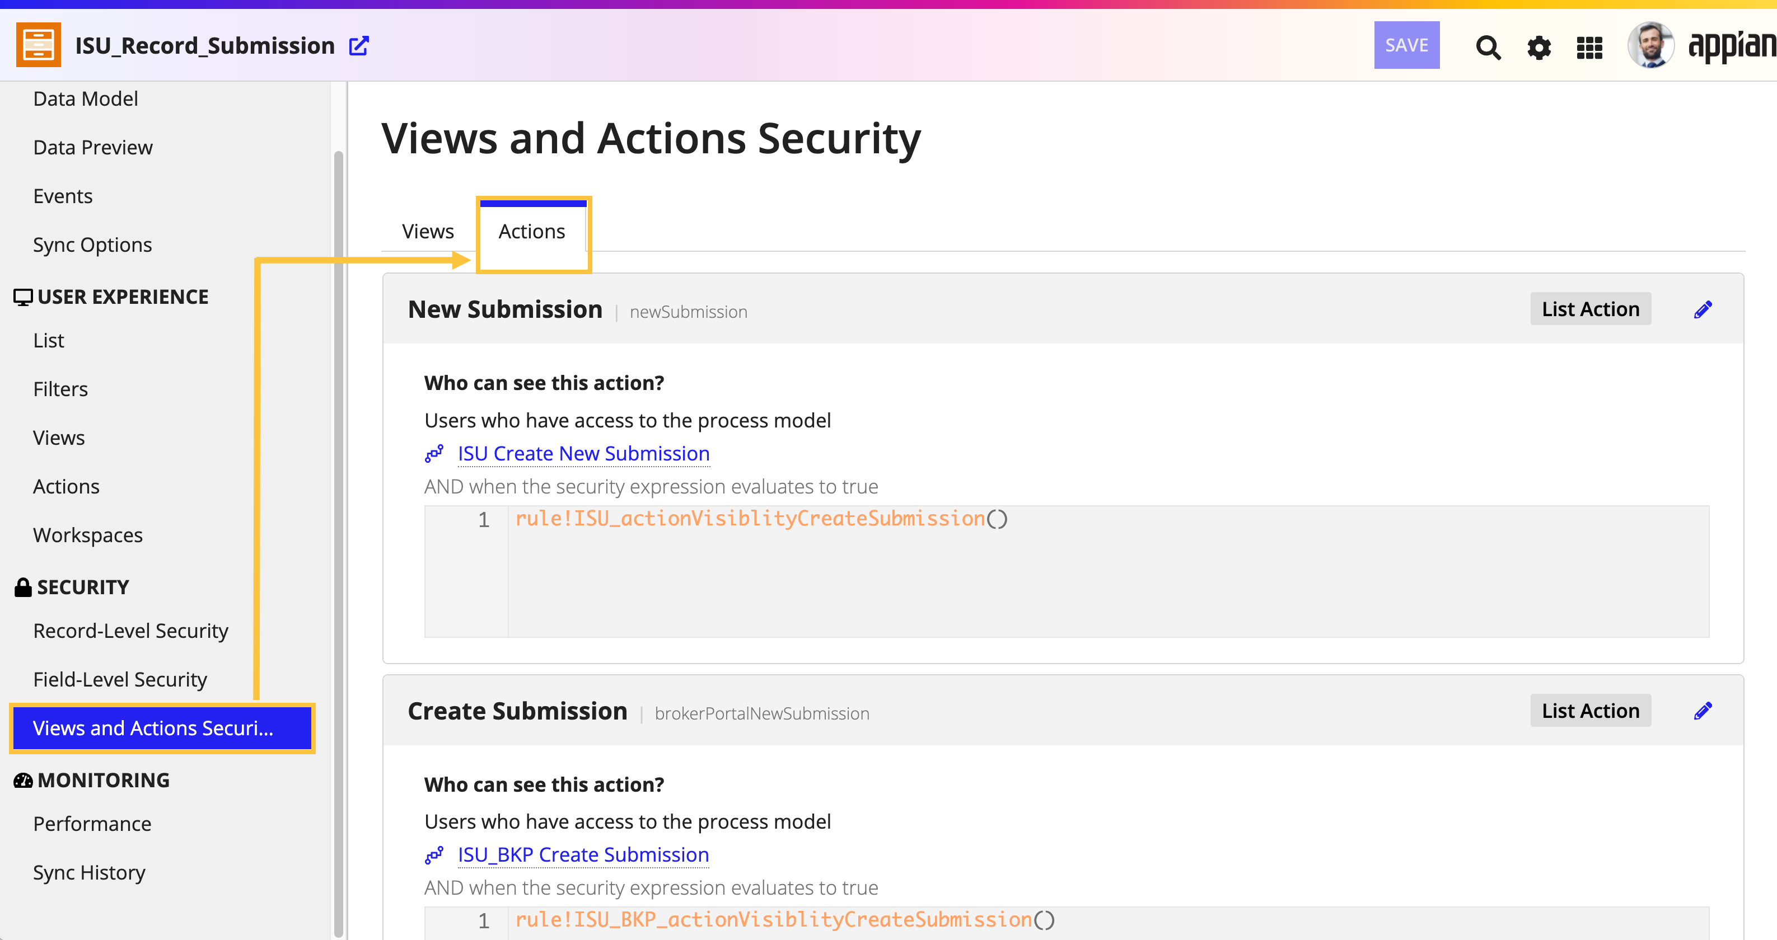The image size is (1777, 940).
Task: Open Workspaces in sidebar
Action: [x=87, y=536]
